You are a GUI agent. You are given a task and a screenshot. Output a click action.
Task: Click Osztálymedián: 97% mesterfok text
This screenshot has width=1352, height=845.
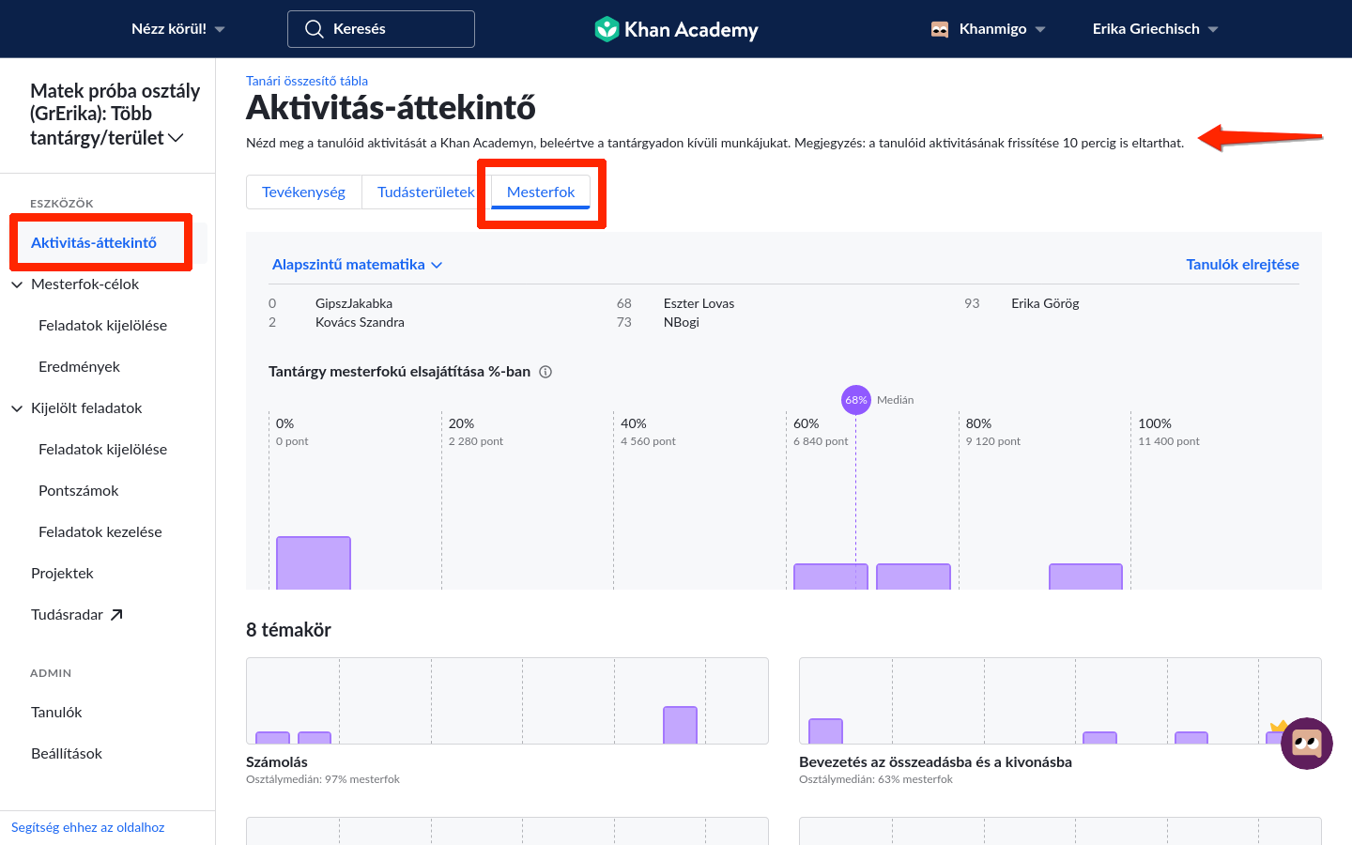[x=323, y=779]
